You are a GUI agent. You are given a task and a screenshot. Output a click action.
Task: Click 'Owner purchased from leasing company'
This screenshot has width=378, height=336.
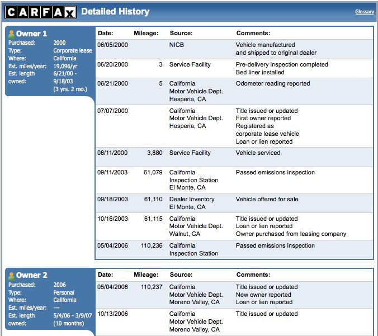pos(291,234)
